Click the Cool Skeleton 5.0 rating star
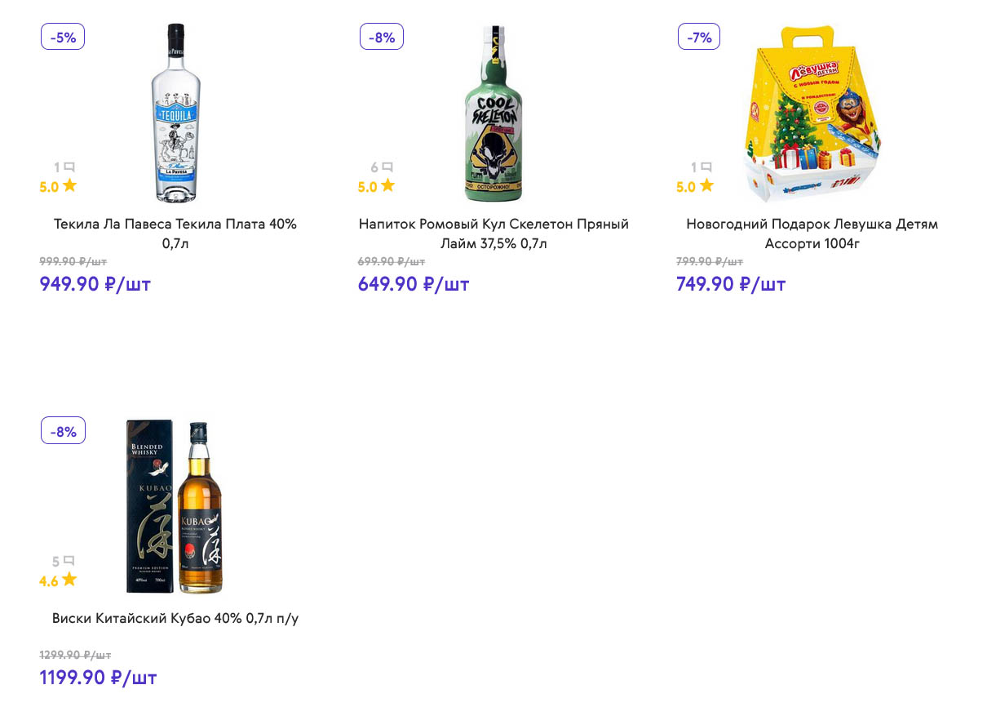The width and height of the screenshot is (987, 707). (x=388, y=186)
